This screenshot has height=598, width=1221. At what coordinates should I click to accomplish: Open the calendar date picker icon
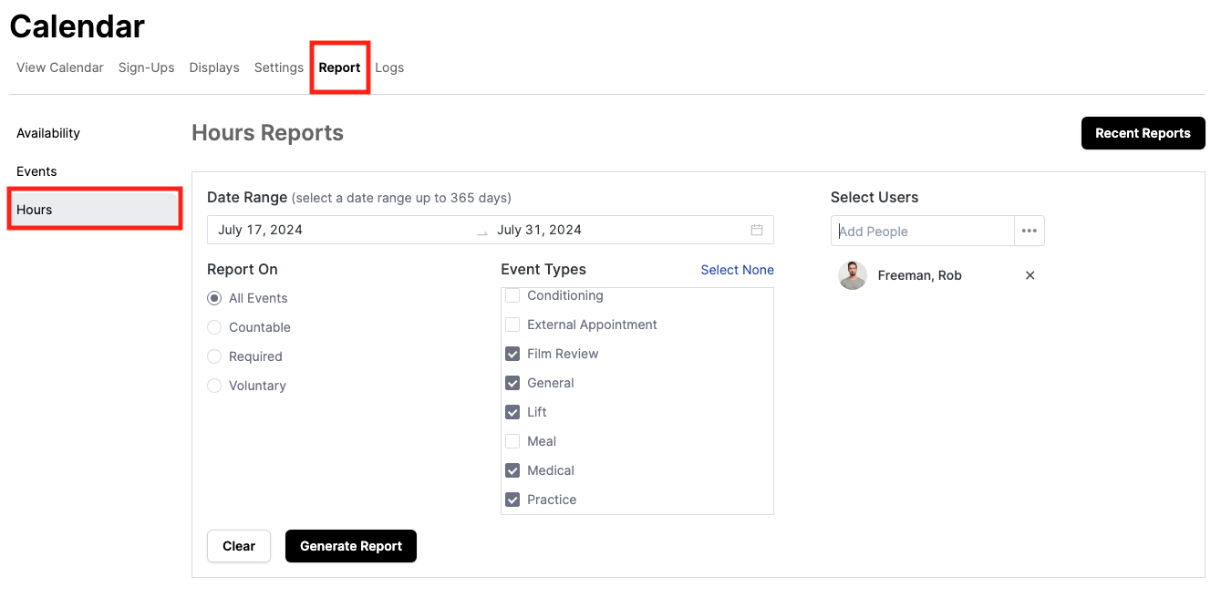click(x=757, y=230)
